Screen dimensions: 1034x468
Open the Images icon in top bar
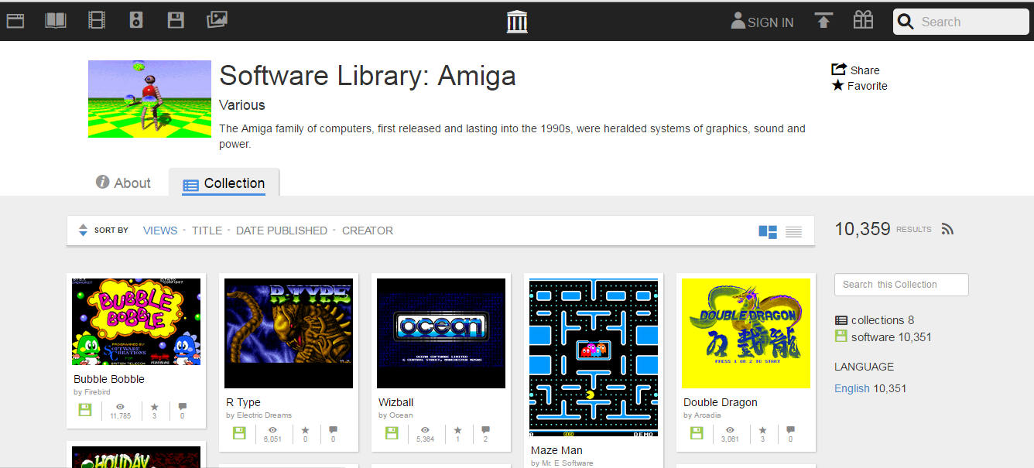point(217,21)
